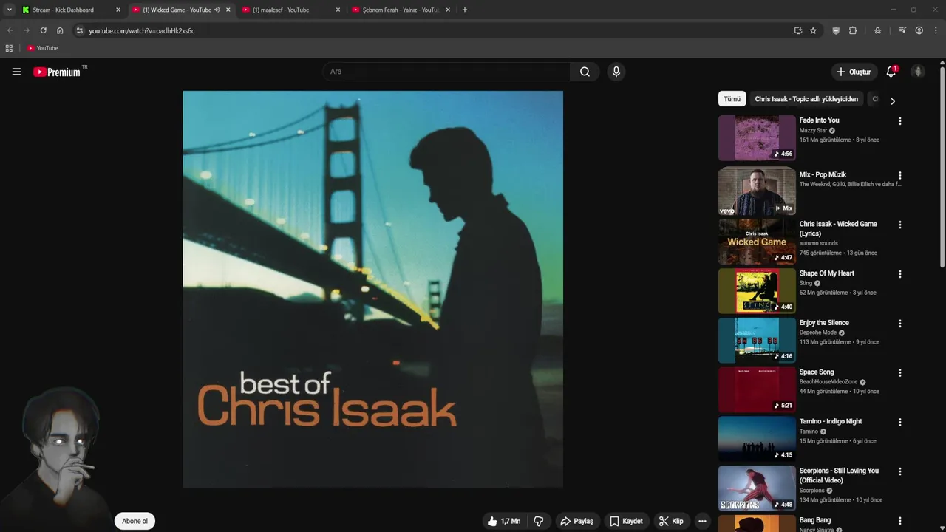Open options for Tamino - Indigo Night

click(x=899, y=423)
